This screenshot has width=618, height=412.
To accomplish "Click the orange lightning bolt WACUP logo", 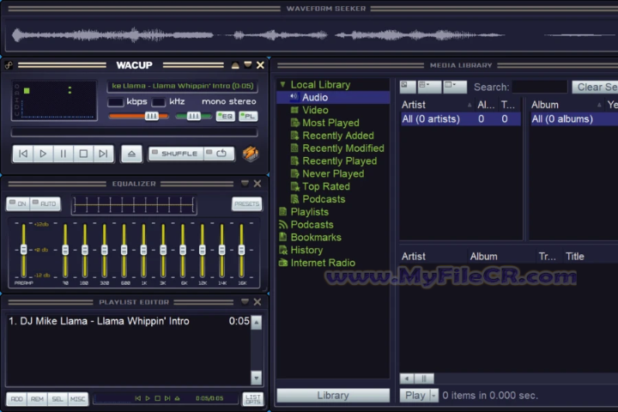I will (x=251, y=154).
